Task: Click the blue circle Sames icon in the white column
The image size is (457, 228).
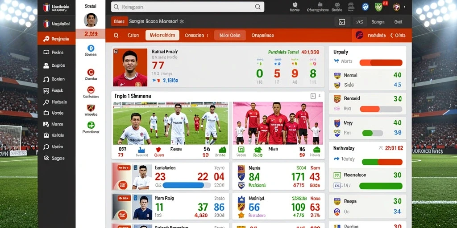Action: (x=91, y=48)
